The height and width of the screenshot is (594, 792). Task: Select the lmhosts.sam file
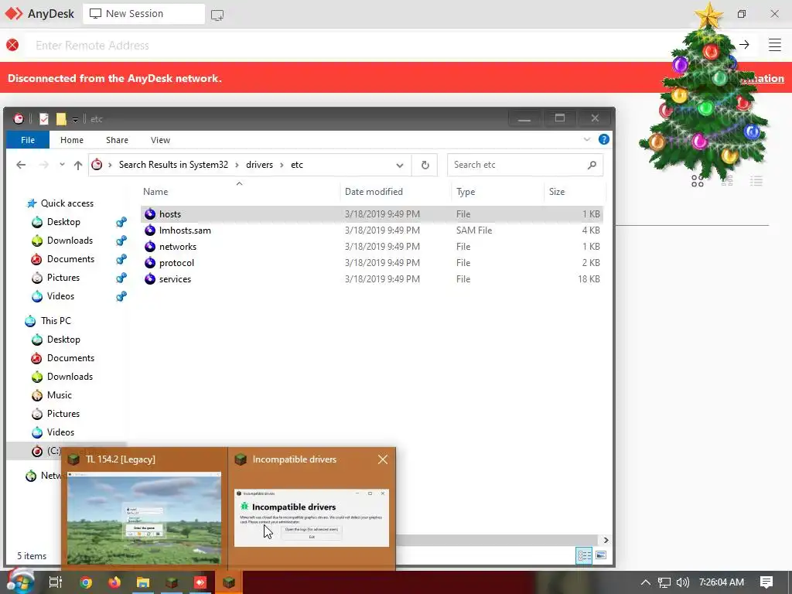click(x=371, y=230)
